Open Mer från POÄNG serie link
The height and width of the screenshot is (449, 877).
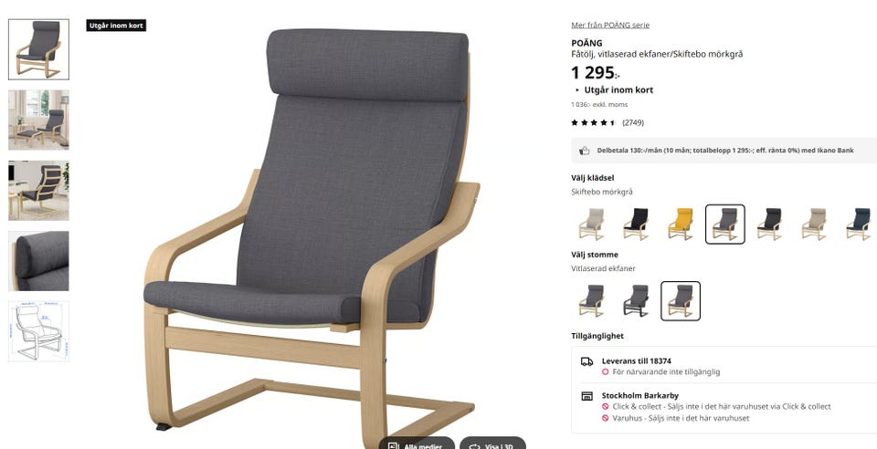pos(610,26)
